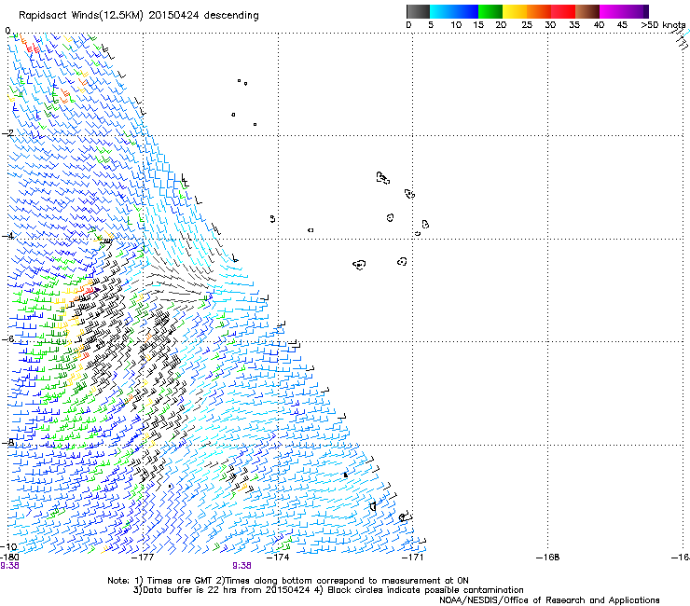Click the '-174' longitude axis label

coord(278,558)
